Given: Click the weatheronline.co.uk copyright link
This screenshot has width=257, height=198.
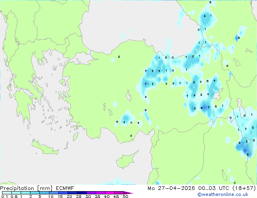Looking at the screenshot, I should [223, 194].
